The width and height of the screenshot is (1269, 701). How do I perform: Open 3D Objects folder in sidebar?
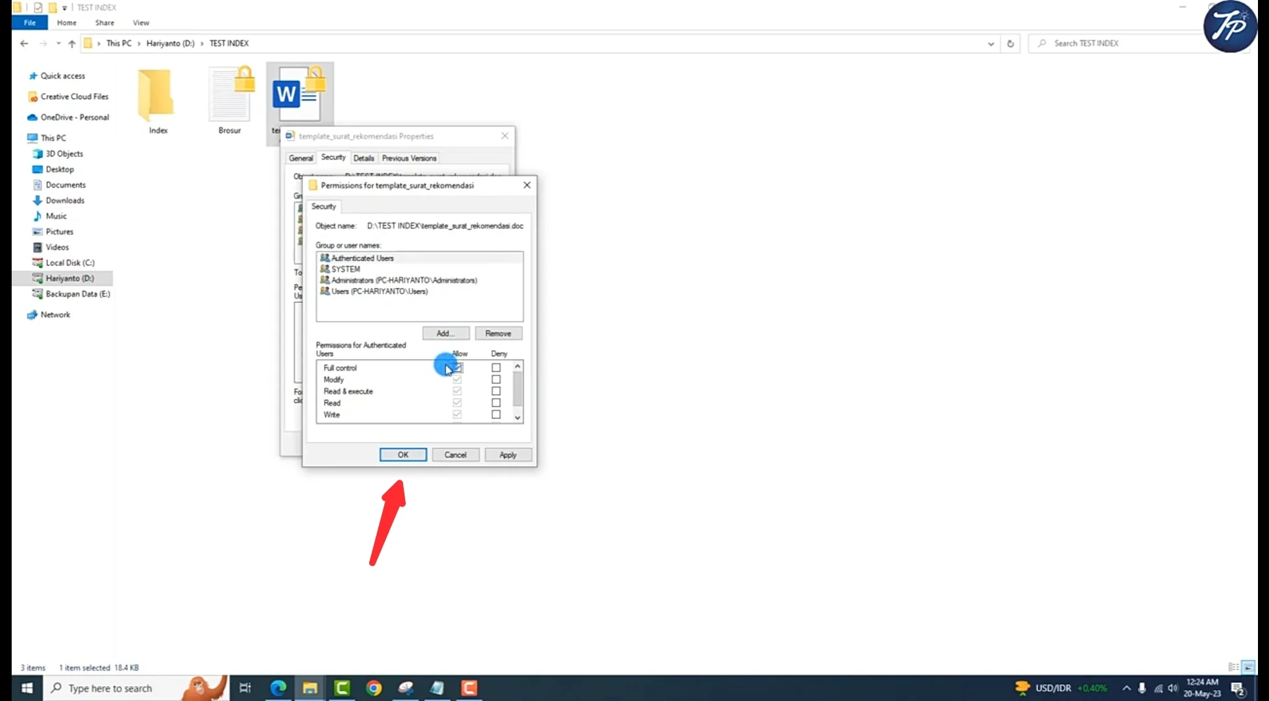tap(64, 154)
